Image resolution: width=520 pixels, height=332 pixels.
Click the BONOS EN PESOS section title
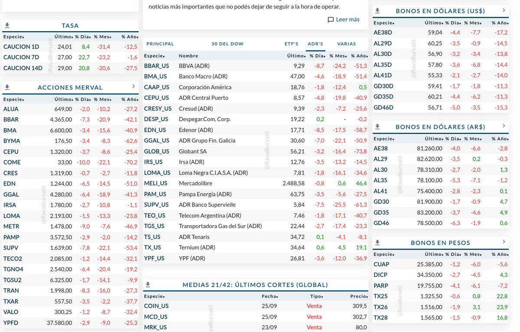point(440,243)
